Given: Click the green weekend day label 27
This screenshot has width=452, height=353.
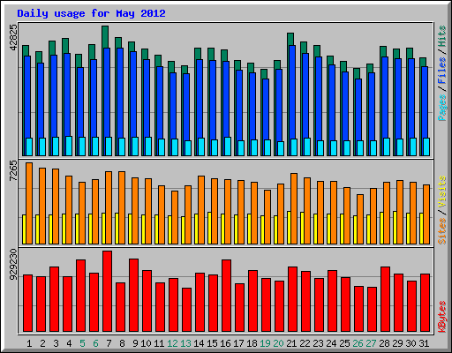Looking at the screenshot, I should pyautogui.click(x=371, y=343).
